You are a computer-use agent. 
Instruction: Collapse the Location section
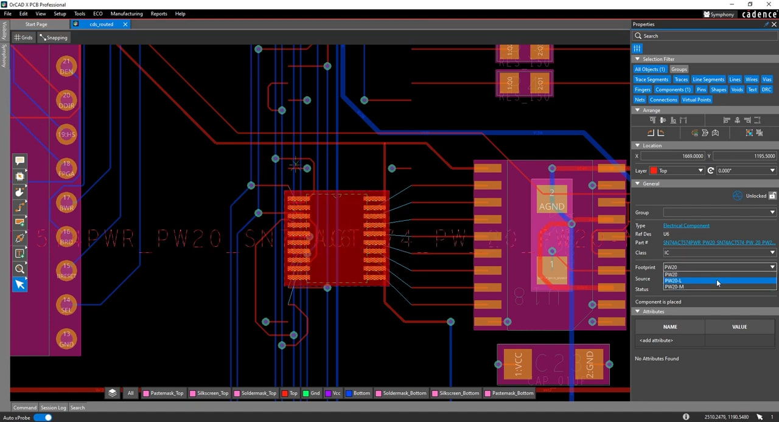point(637,145)
